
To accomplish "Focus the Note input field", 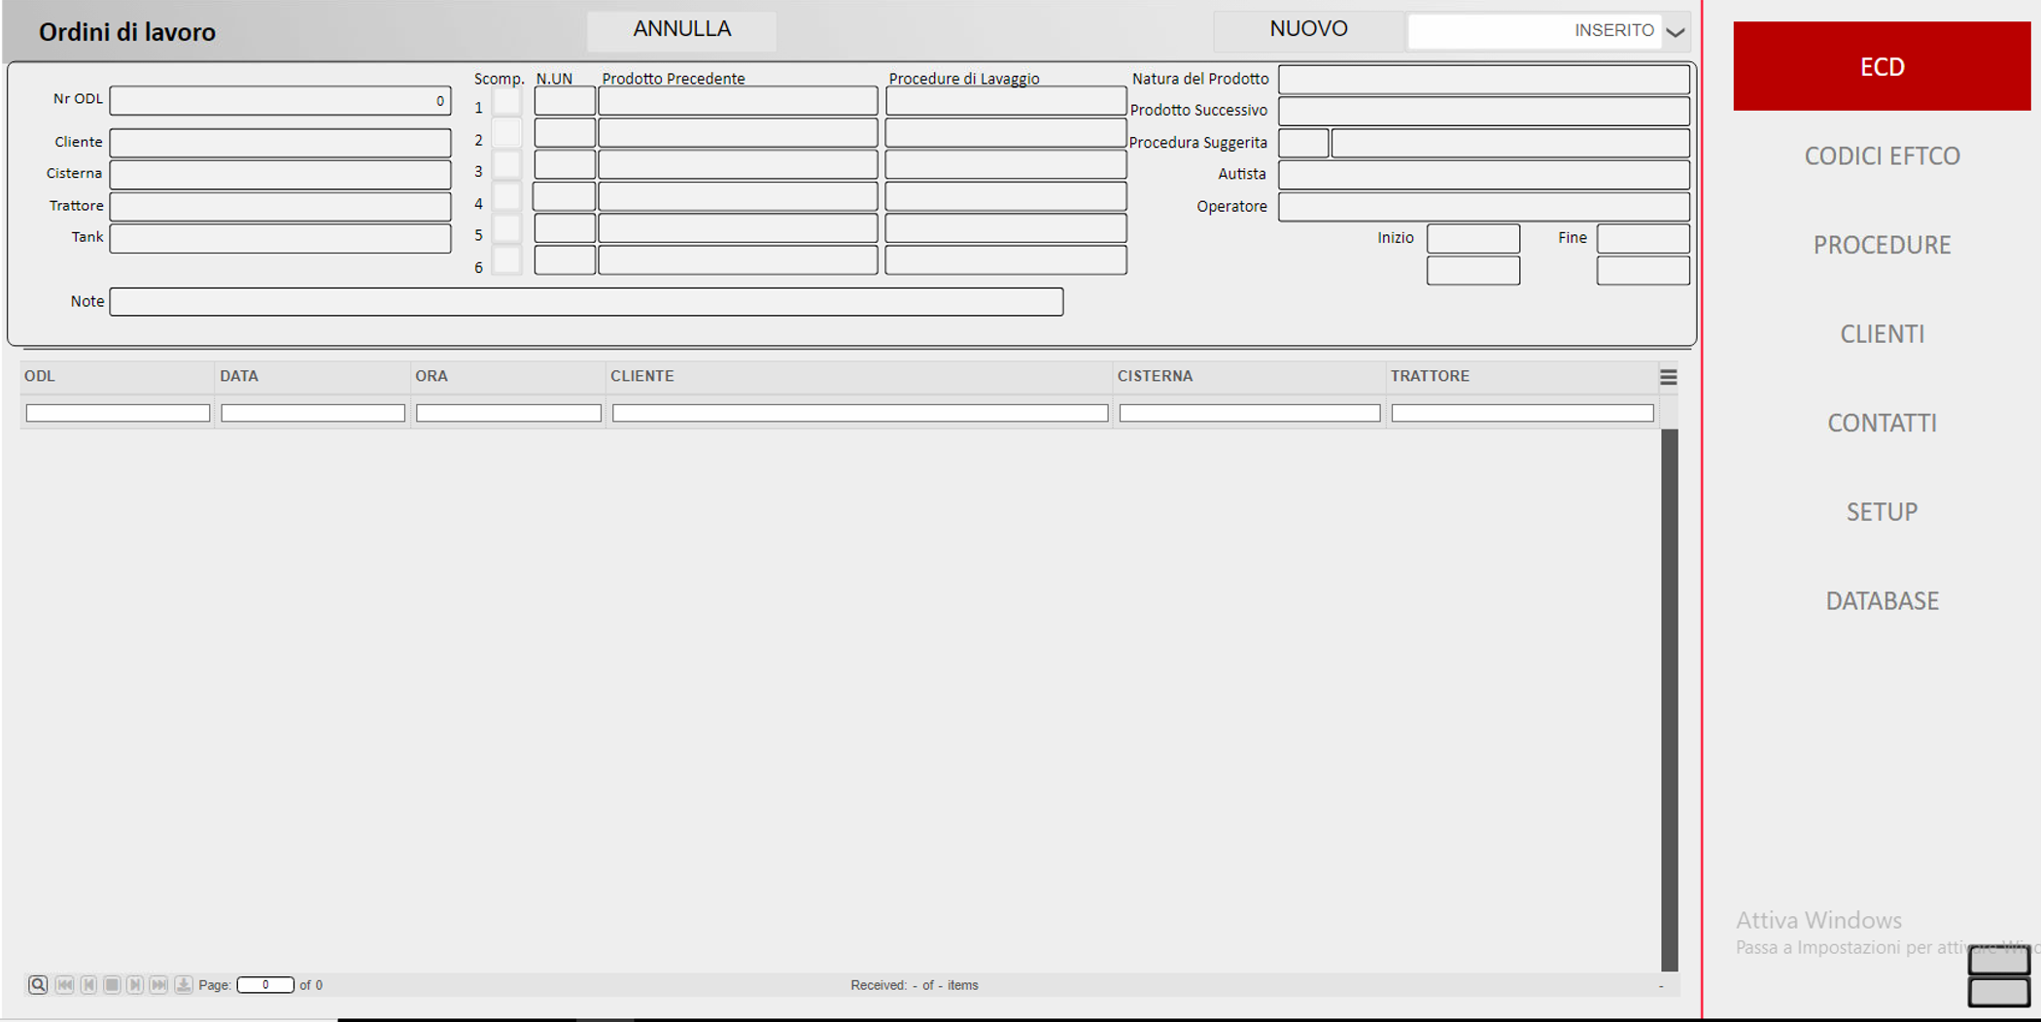I will coord(586,302).
